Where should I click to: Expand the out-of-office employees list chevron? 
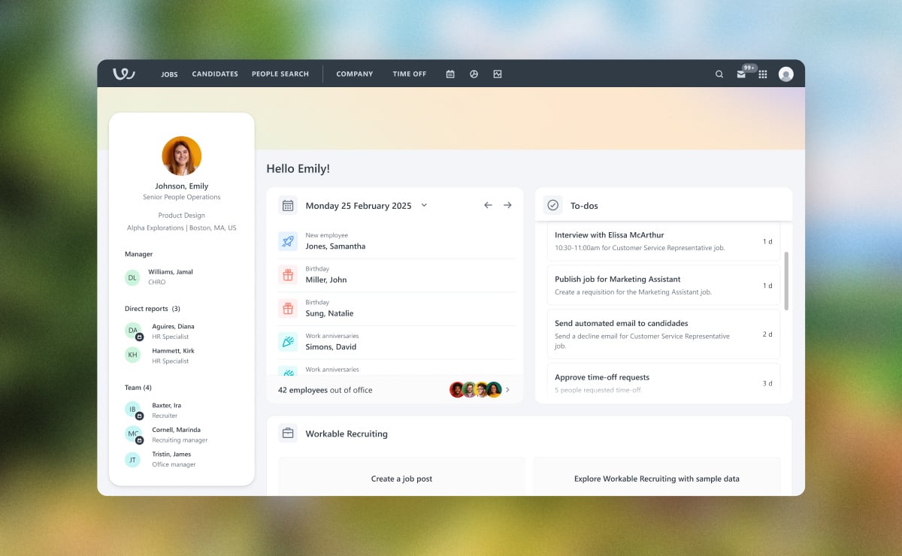coord(508,389)
